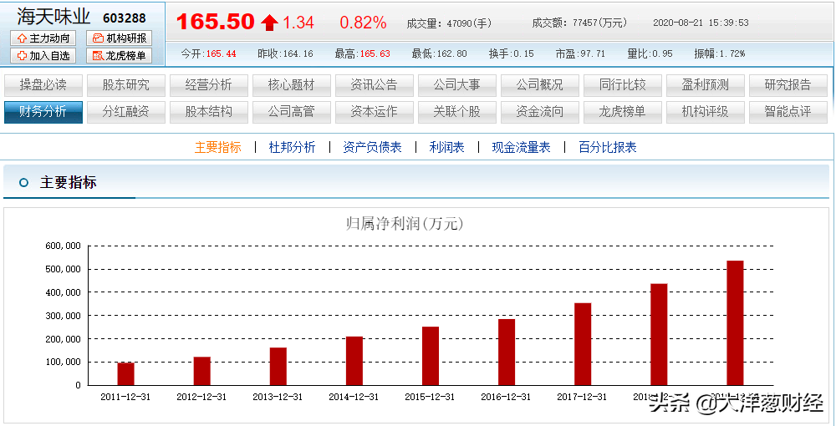Switch to 股本结构 tab
The image size is (836, 426).
click(x=208, y=112)
